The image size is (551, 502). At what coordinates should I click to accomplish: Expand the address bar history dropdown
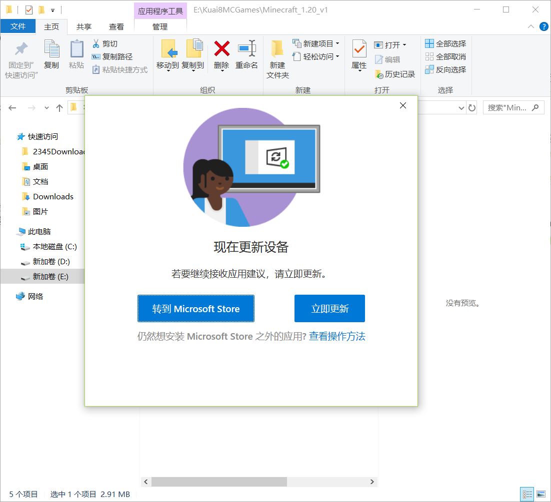pos(461,108)
